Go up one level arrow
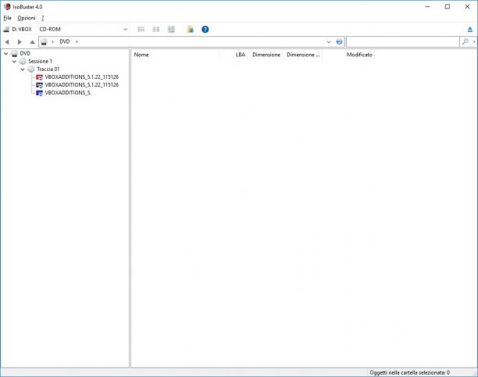 click(x=32, y=41)
